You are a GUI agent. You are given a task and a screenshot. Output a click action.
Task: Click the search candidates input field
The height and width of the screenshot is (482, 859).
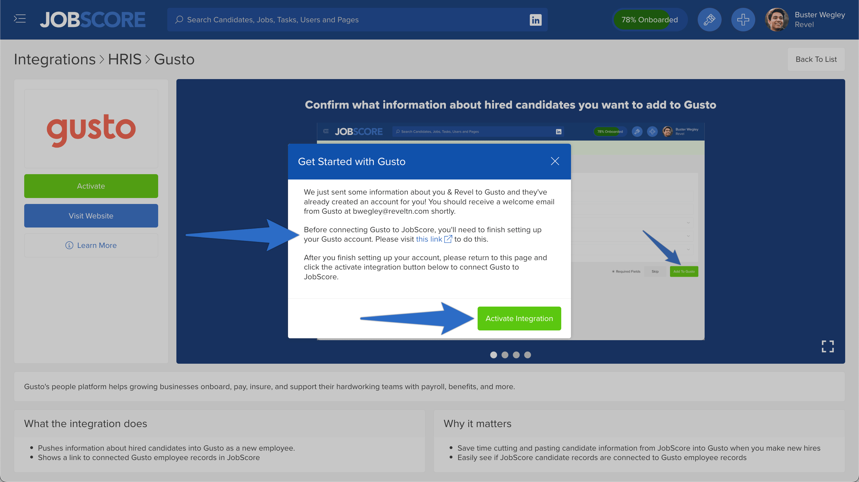(334, 20)
